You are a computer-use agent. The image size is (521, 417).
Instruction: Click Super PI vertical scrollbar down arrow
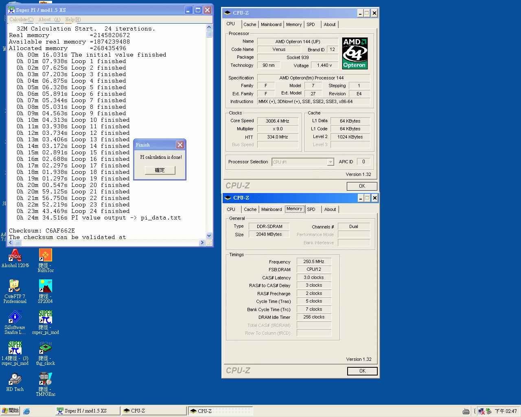tap(209, 235)
